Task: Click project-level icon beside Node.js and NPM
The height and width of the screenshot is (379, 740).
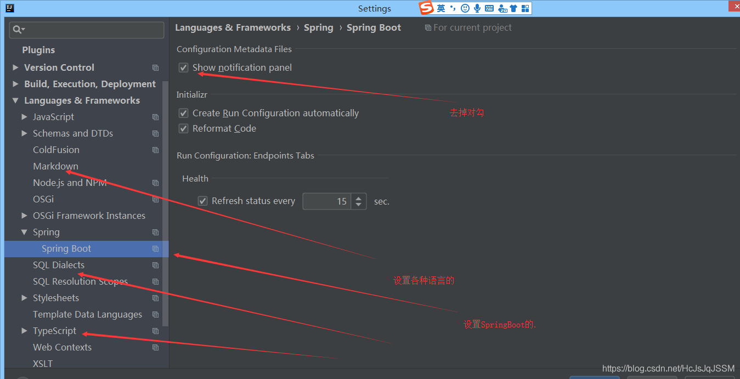Action: (156, 183)
